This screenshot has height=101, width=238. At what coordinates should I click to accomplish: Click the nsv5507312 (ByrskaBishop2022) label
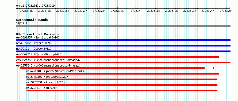39,54
